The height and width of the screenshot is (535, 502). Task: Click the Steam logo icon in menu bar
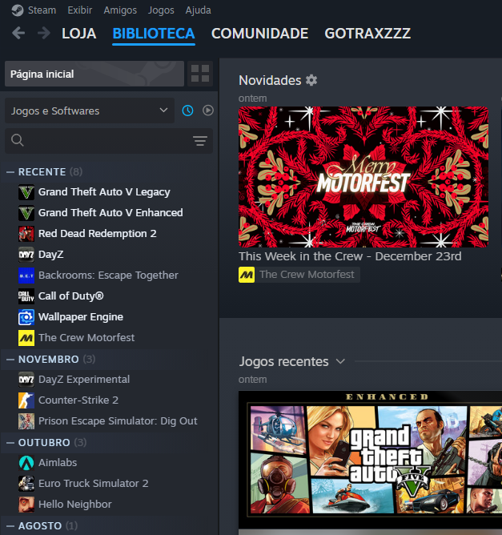tap(18, 10)
